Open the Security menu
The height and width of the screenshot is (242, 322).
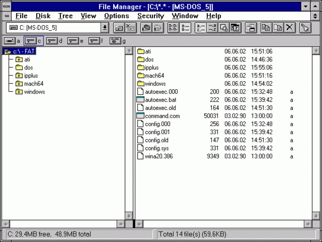point(150,16)
